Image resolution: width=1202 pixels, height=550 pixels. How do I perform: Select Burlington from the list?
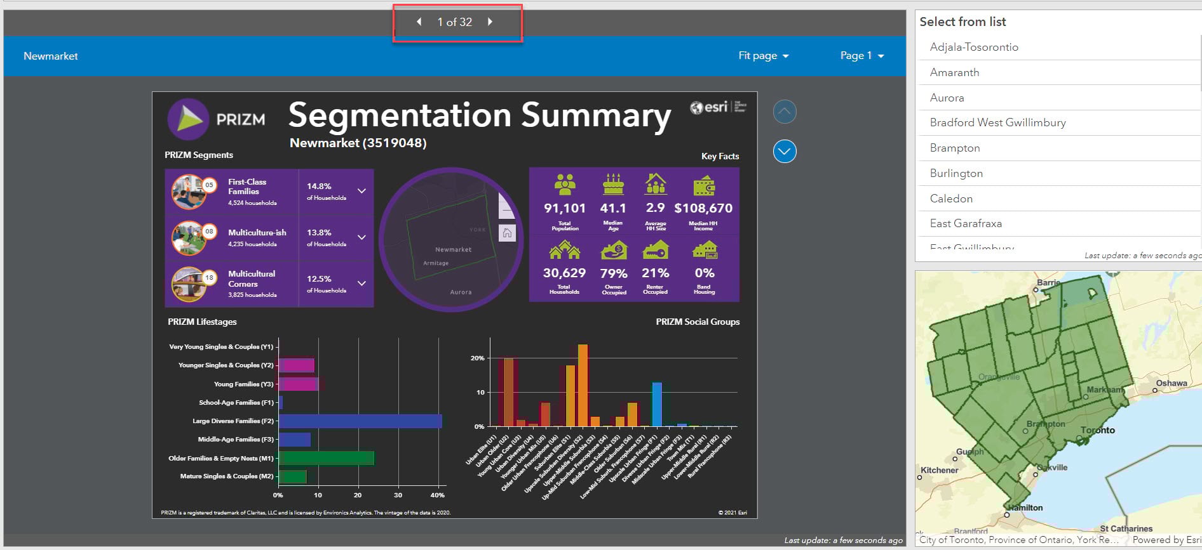[1058, 173]
